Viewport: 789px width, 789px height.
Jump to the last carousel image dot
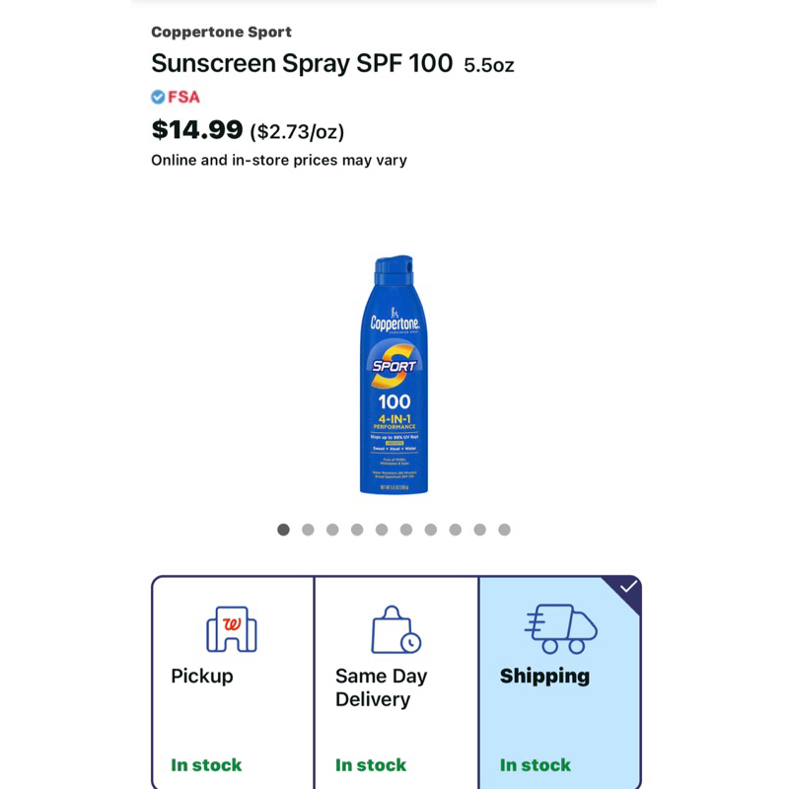(x=505, y=530)
